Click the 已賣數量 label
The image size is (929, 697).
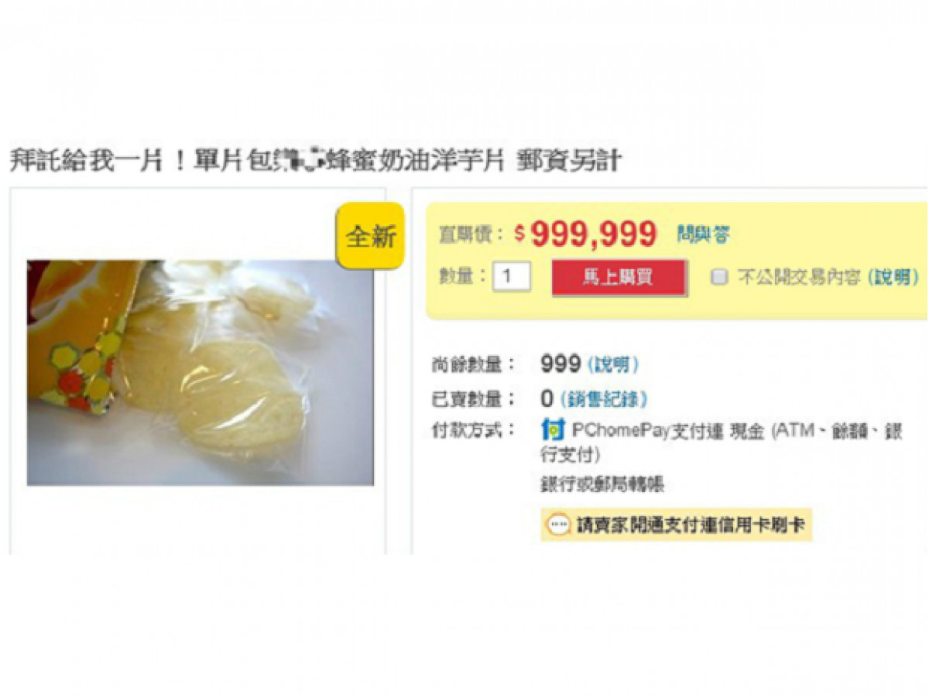point(473,399)
